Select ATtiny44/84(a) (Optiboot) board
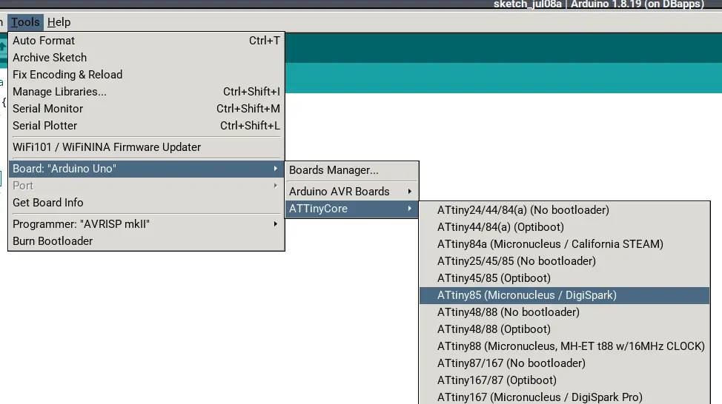The height and width of the screenshot is (404, 722). (565, 227)
